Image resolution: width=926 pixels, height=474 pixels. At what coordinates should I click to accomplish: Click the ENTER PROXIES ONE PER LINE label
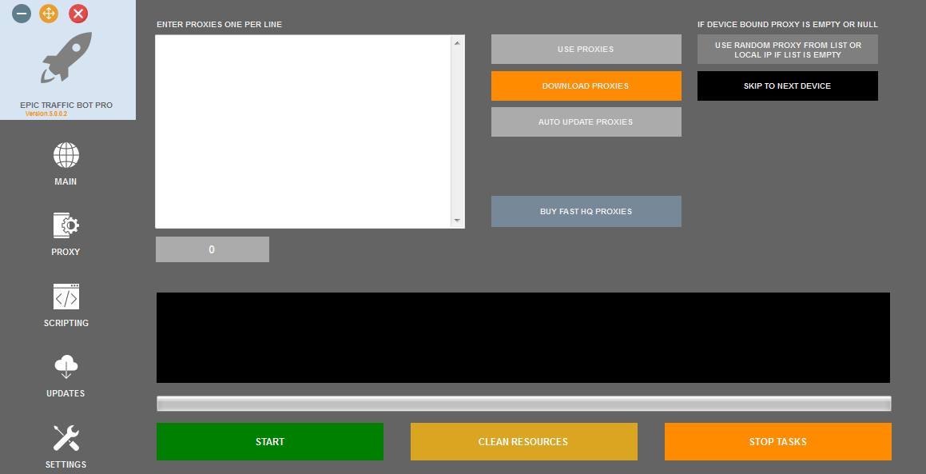tap(219, 24)
